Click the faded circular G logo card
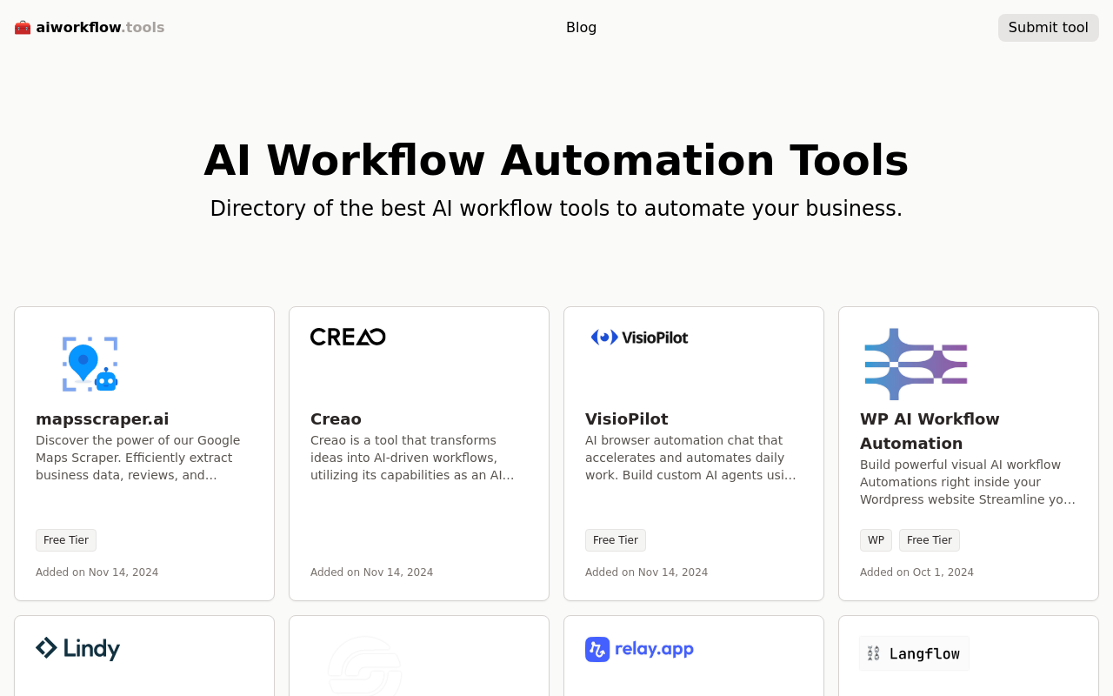 click(365, 666)
